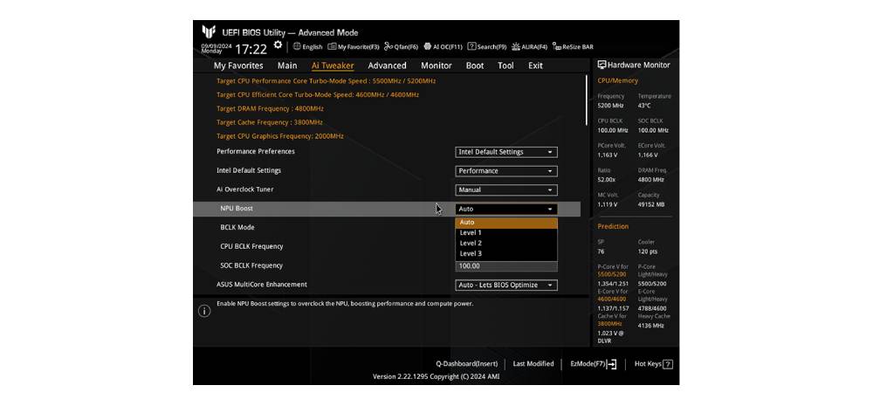Open the Monitor tab

436,65
